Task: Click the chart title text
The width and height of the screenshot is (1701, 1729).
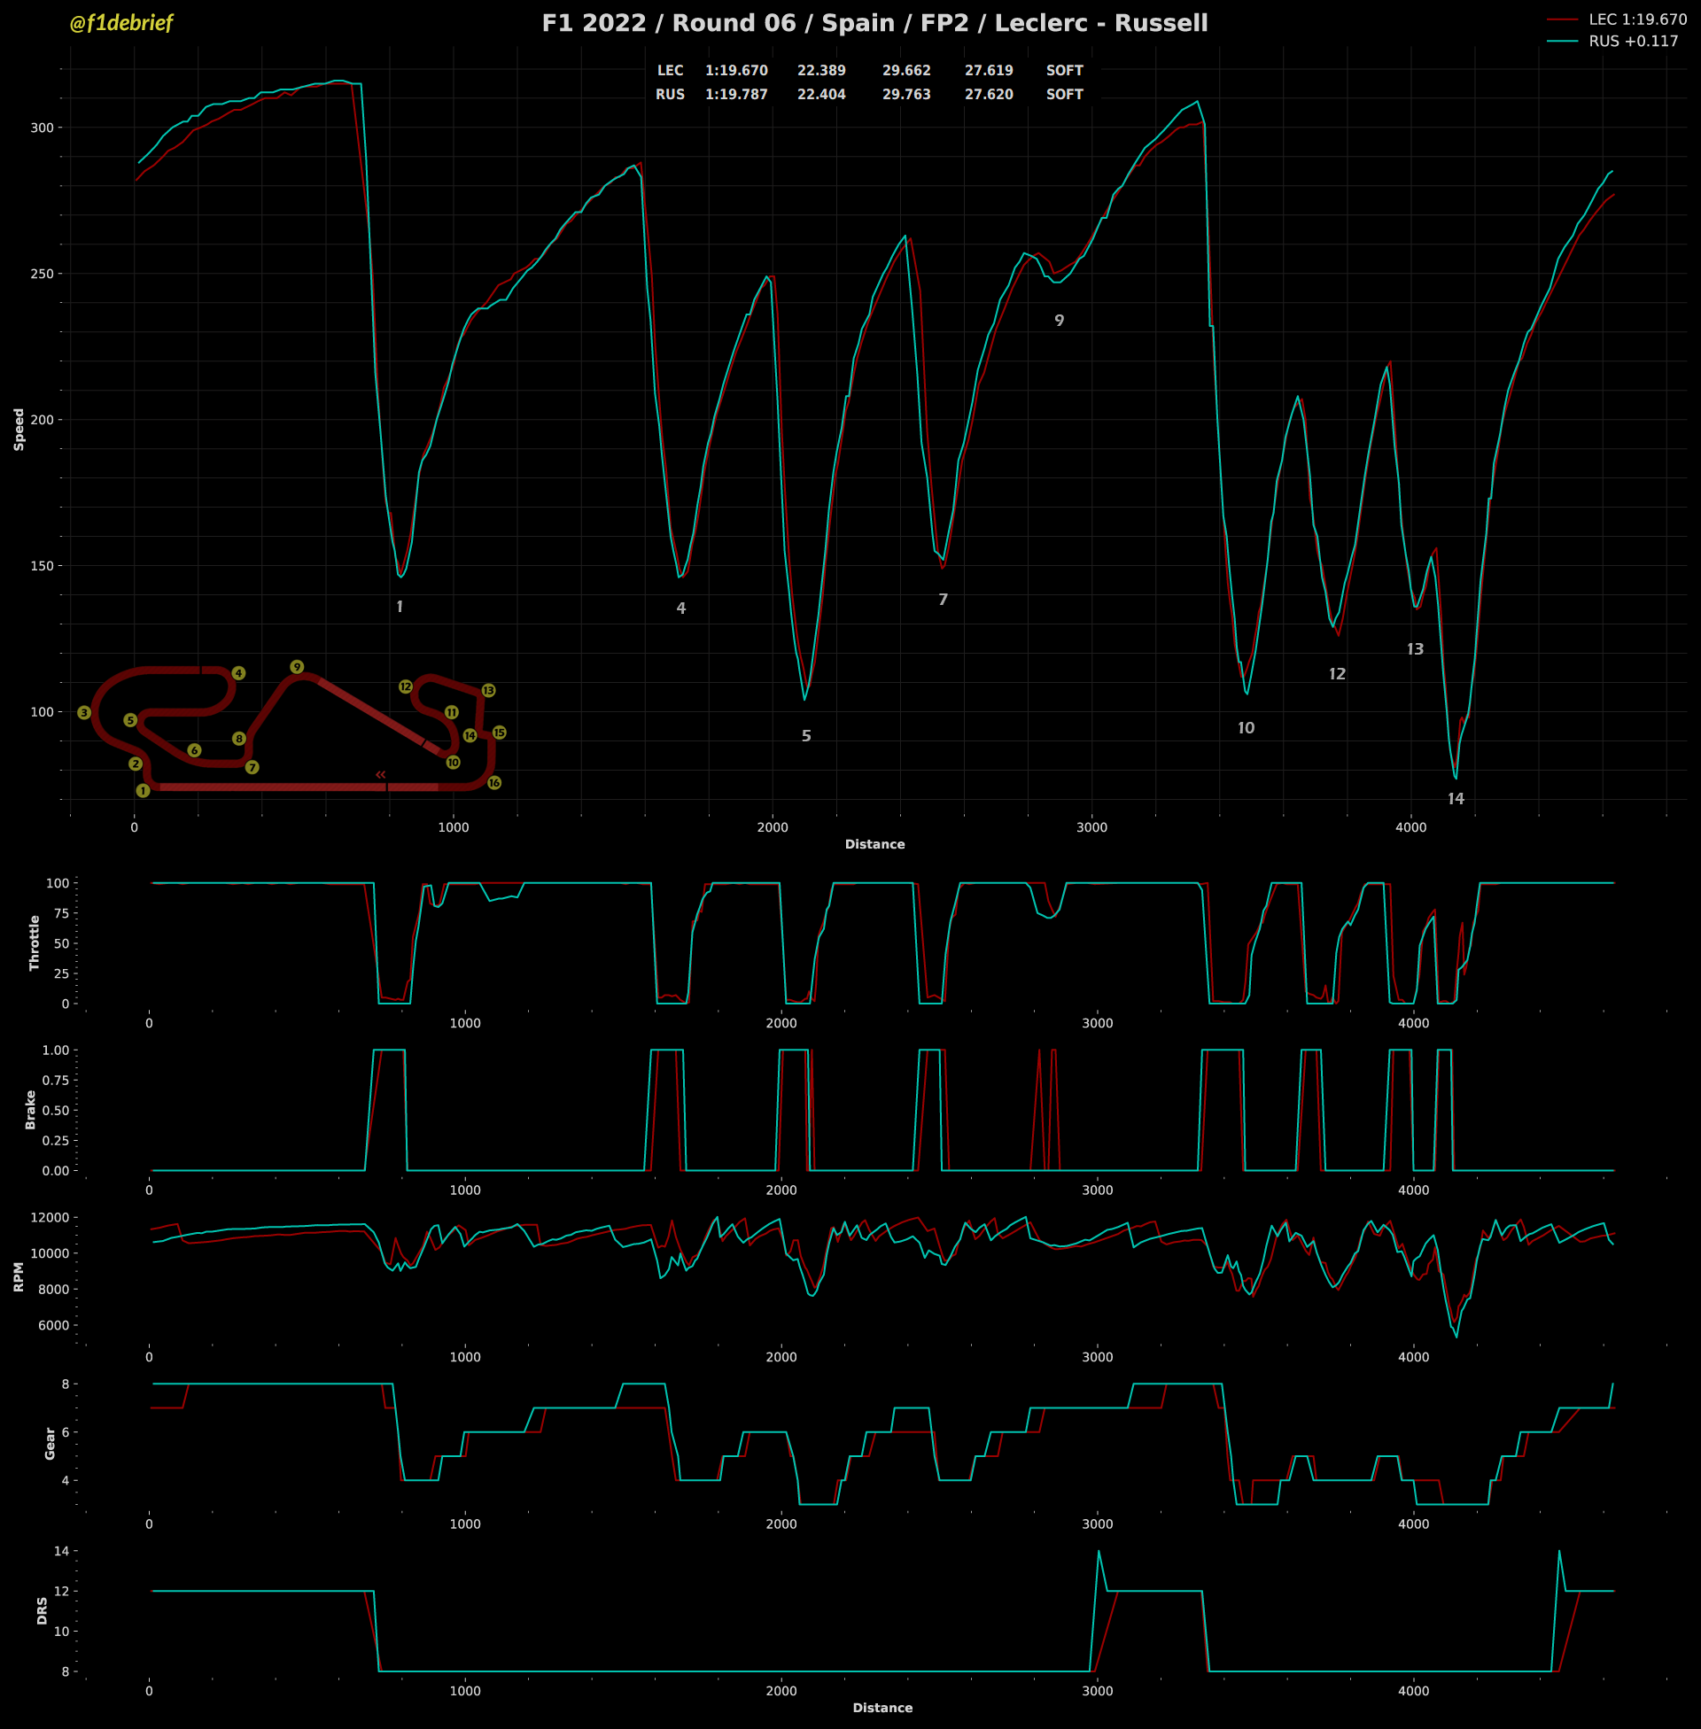Action: pyautogui.click(x=874, y=23)
